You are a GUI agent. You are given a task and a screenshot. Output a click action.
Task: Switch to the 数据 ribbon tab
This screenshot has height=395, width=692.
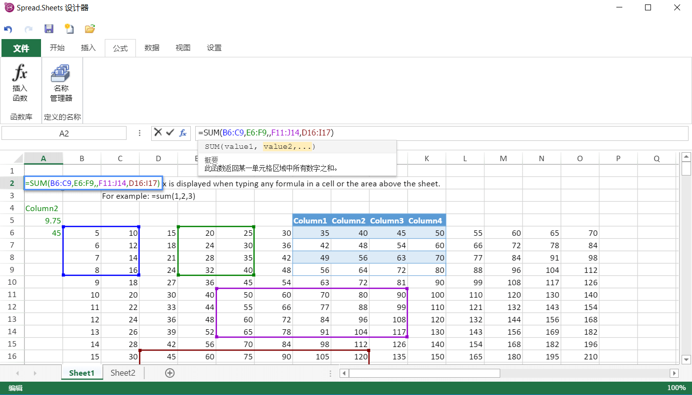(x=152, y=47)
